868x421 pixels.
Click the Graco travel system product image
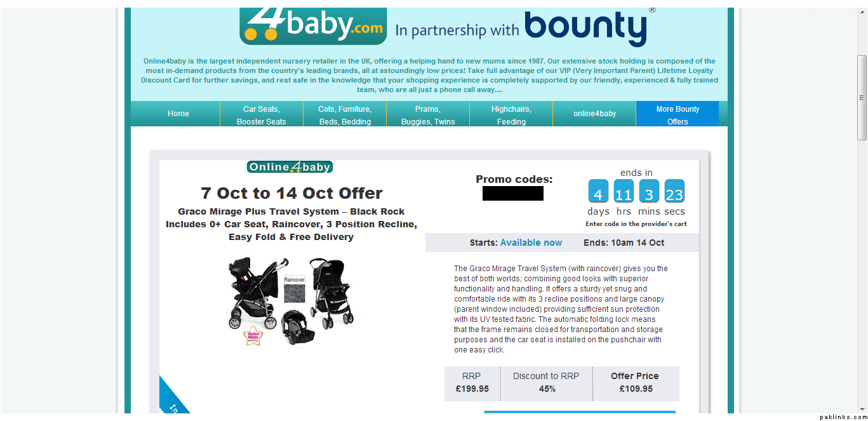point(291,300)
